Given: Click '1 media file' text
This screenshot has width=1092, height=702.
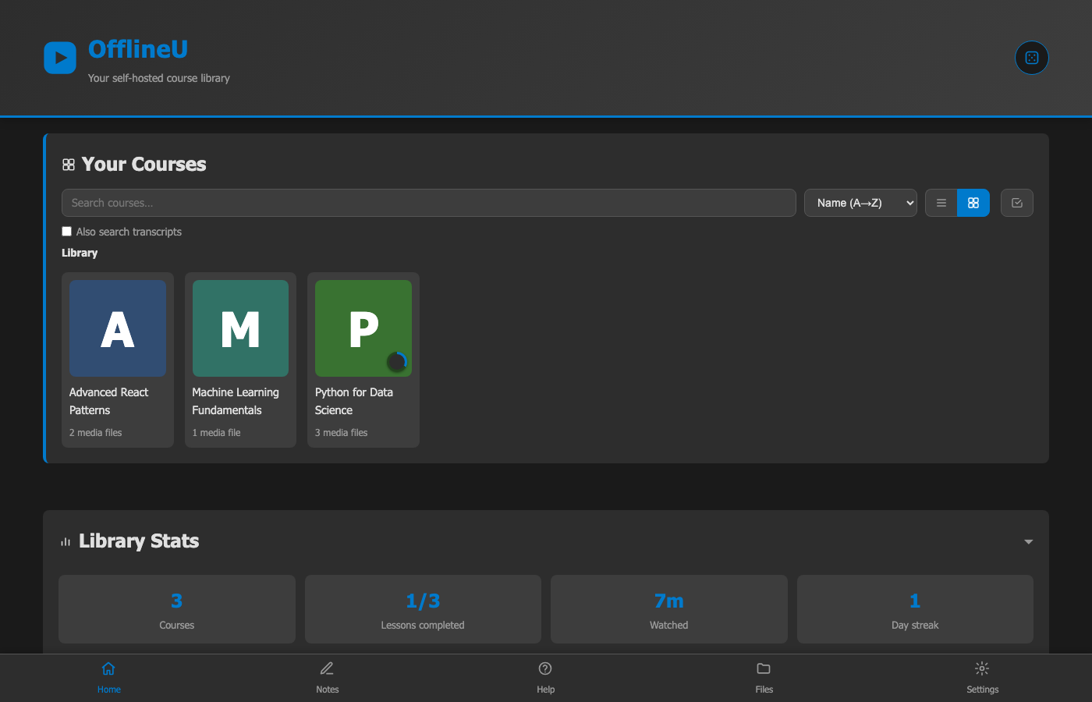Looking at the screenshot, I should (217, 433).
